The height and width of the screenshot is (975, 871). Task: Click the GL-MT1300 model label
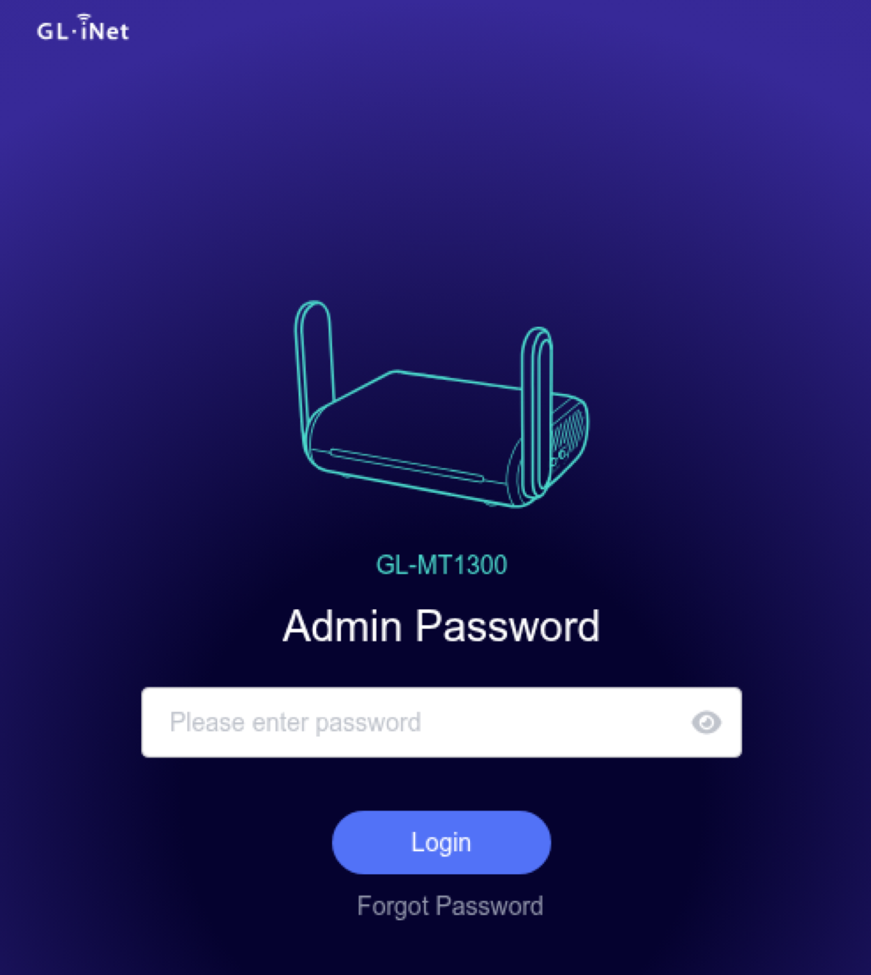tap(442, 565)
